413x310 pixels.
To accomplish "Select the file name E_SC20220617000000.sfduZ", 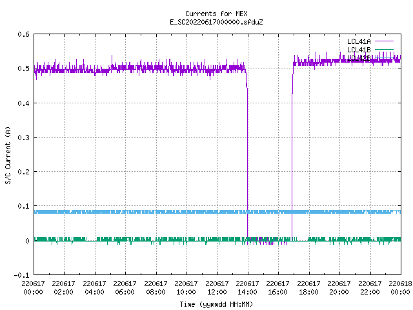I will 216,22.
